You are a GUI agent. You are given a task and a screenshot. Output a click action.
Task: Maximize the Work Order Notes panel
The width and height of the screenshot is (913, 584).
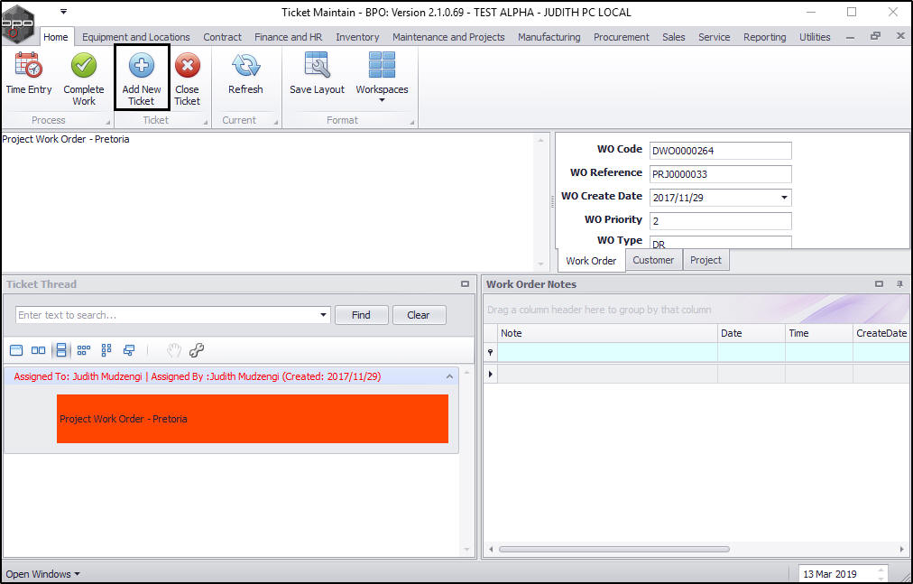click(879, 283)
